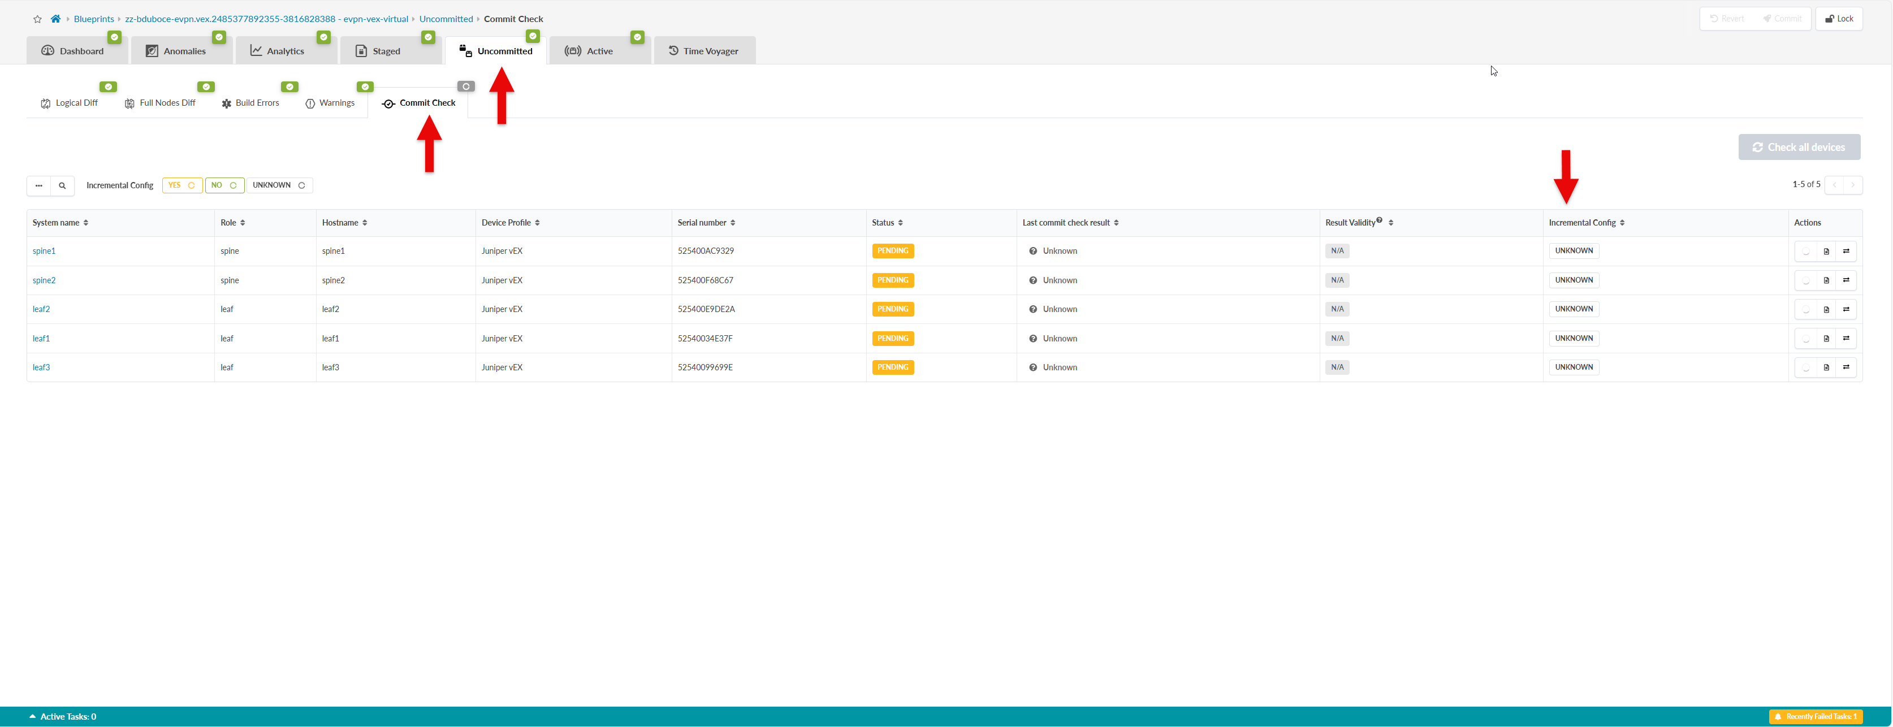Click the Check all devices button

1799,147
